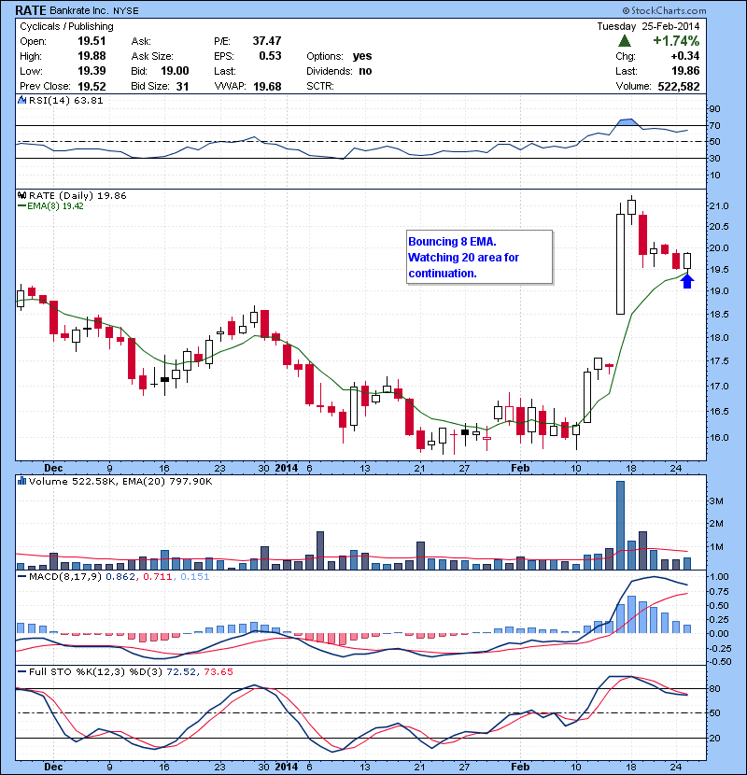Click the green EMA(8) legend line marker
Viewport: 747px width, 775px height.
[21, 206]
